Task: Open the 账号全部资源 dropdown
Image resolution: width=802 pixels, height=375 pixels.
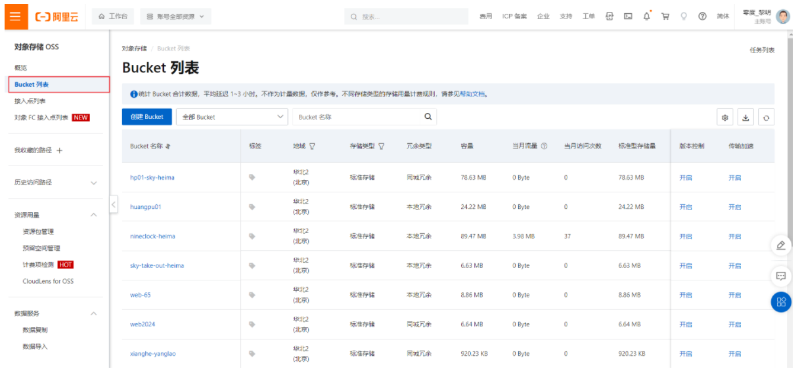Action: 175,16
